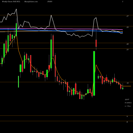Click the 'INSYS' symbol text in header
This screenshot has height=133, width=133.
pos(50,2)
